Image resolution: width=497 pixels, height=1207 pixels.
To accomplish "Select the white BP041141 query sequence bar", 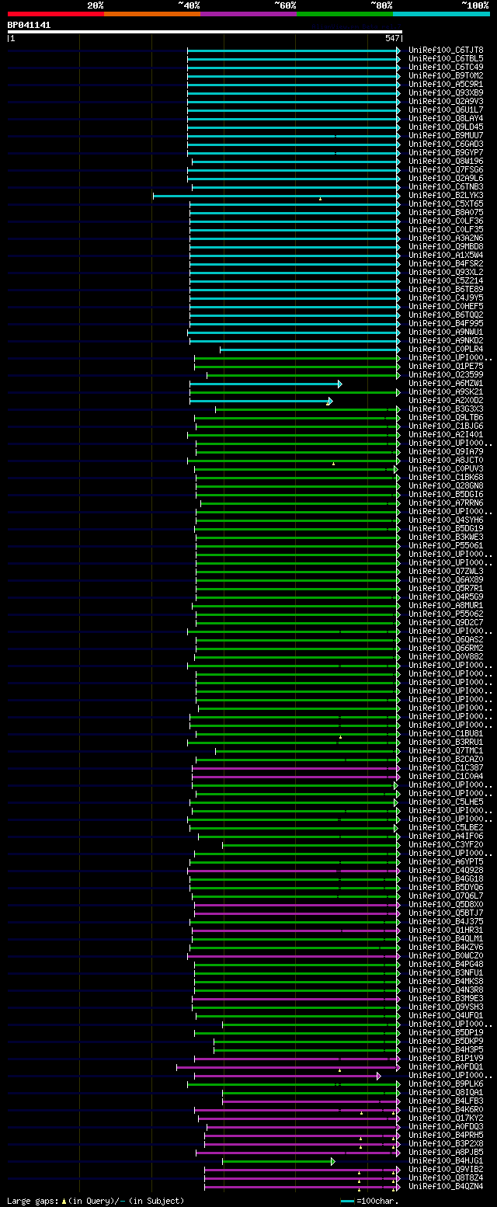I will pyautogui.click(x=205, y=32).
